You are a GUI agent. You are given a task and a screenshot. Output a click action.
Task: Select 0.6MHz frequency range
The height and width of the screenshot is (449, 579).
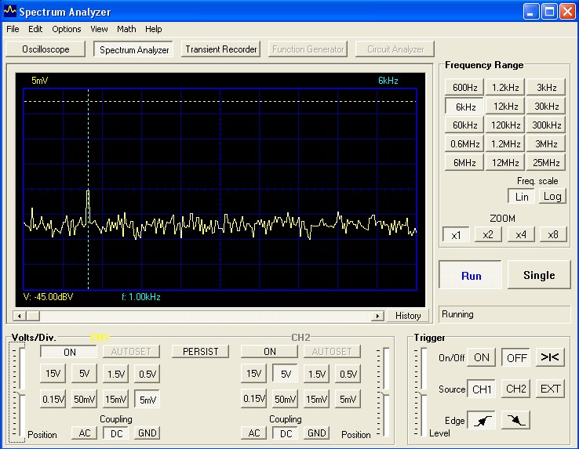pyautogui.click(x=464, y=143)
